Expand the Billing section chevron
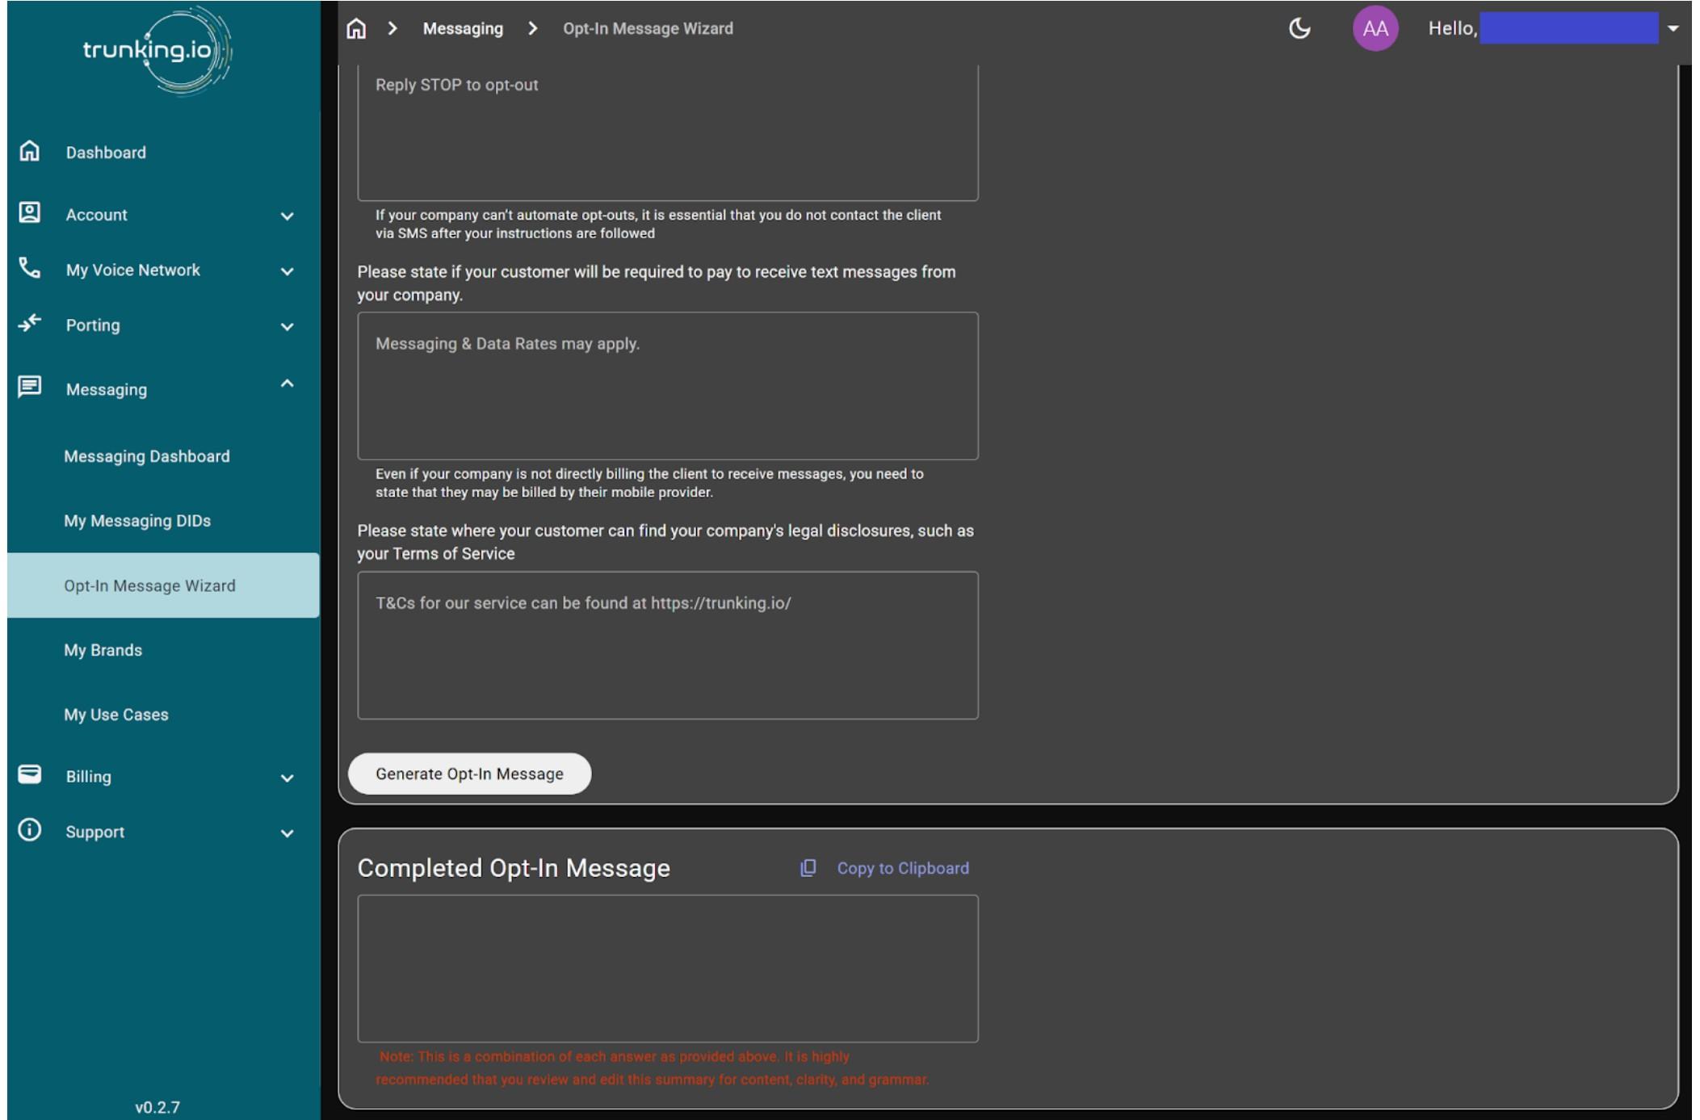This screenshot has width=1700, height=1120. click(287, 778)
